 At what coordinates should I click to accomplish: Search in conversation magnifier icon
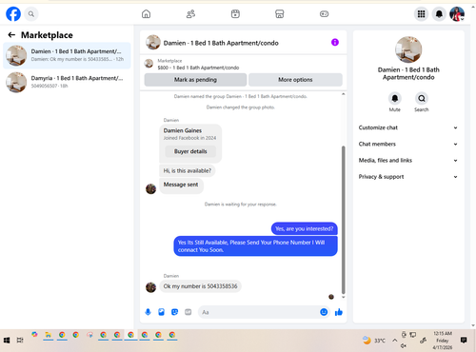click(x=422, y=98)
